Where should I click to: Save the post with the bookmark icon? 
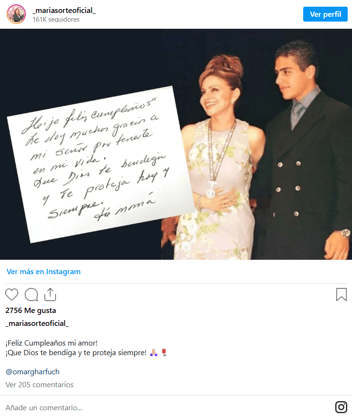click(x=341, y=294)
